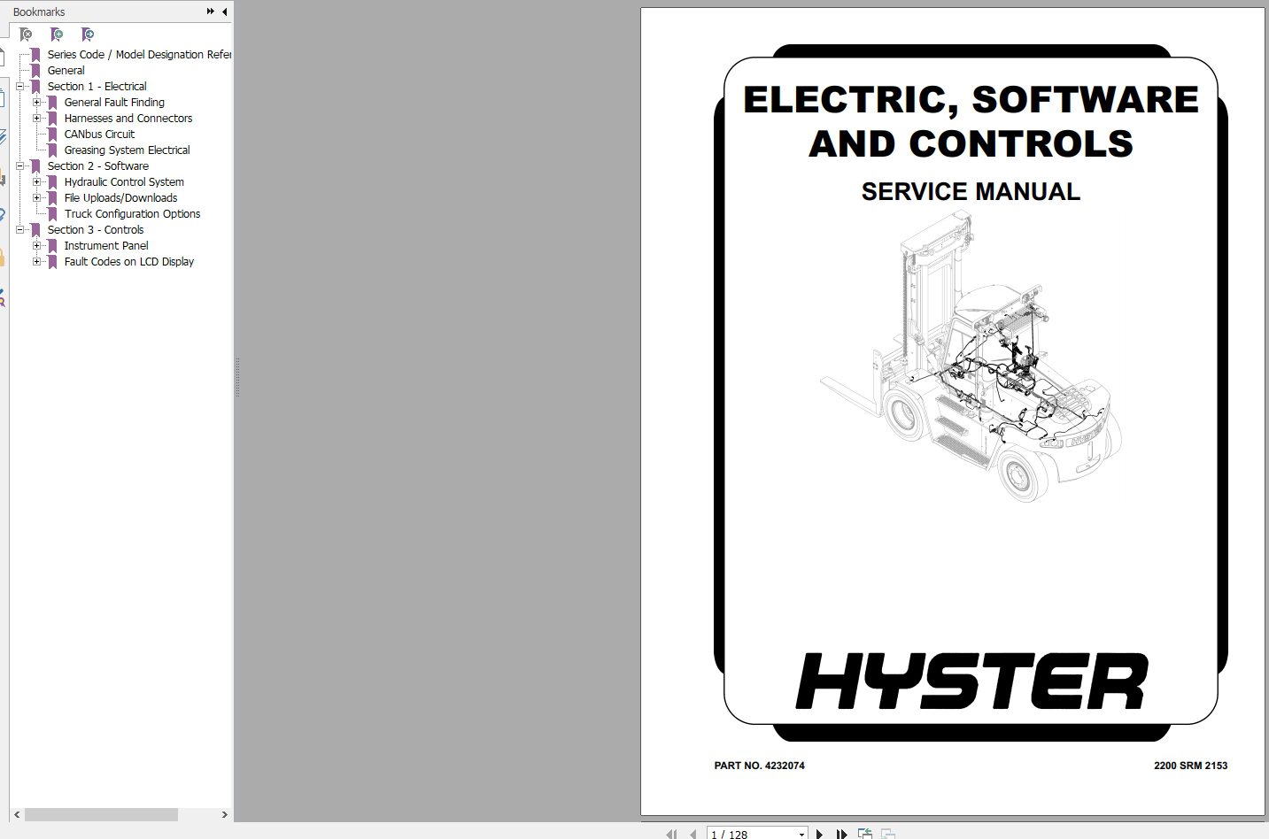Select Section 3 - Controls bookmark

pyautogui.click(x=96, y=230)
